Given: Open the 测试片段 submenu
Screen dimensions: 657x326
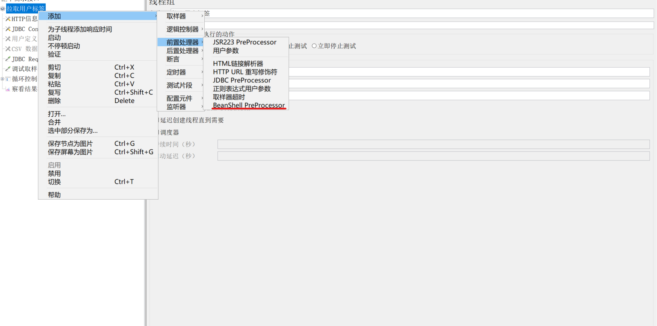Looking at the screenshot, I should (181, 85).
